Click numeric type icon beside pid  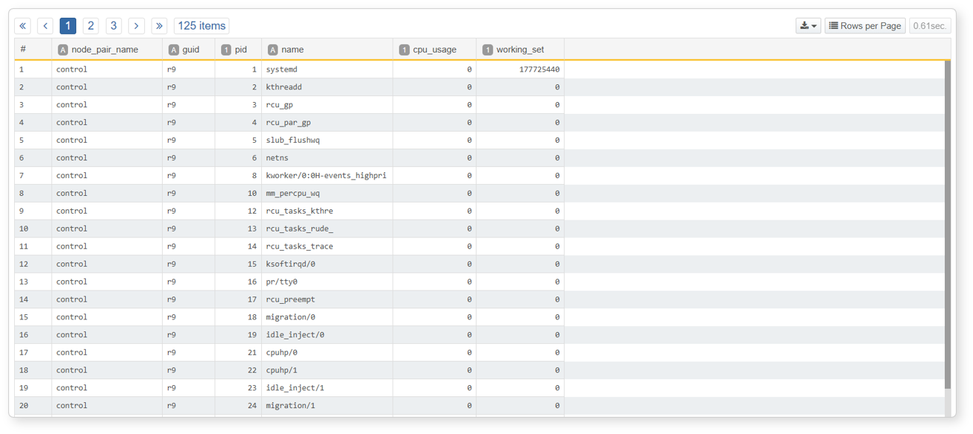226,50
